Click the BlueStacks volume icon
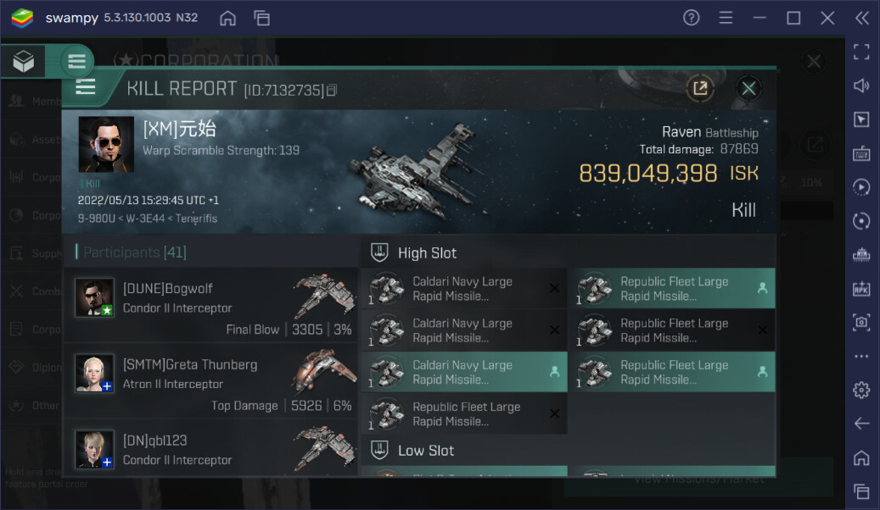880x510 pixels. click(x=861, y=86)
